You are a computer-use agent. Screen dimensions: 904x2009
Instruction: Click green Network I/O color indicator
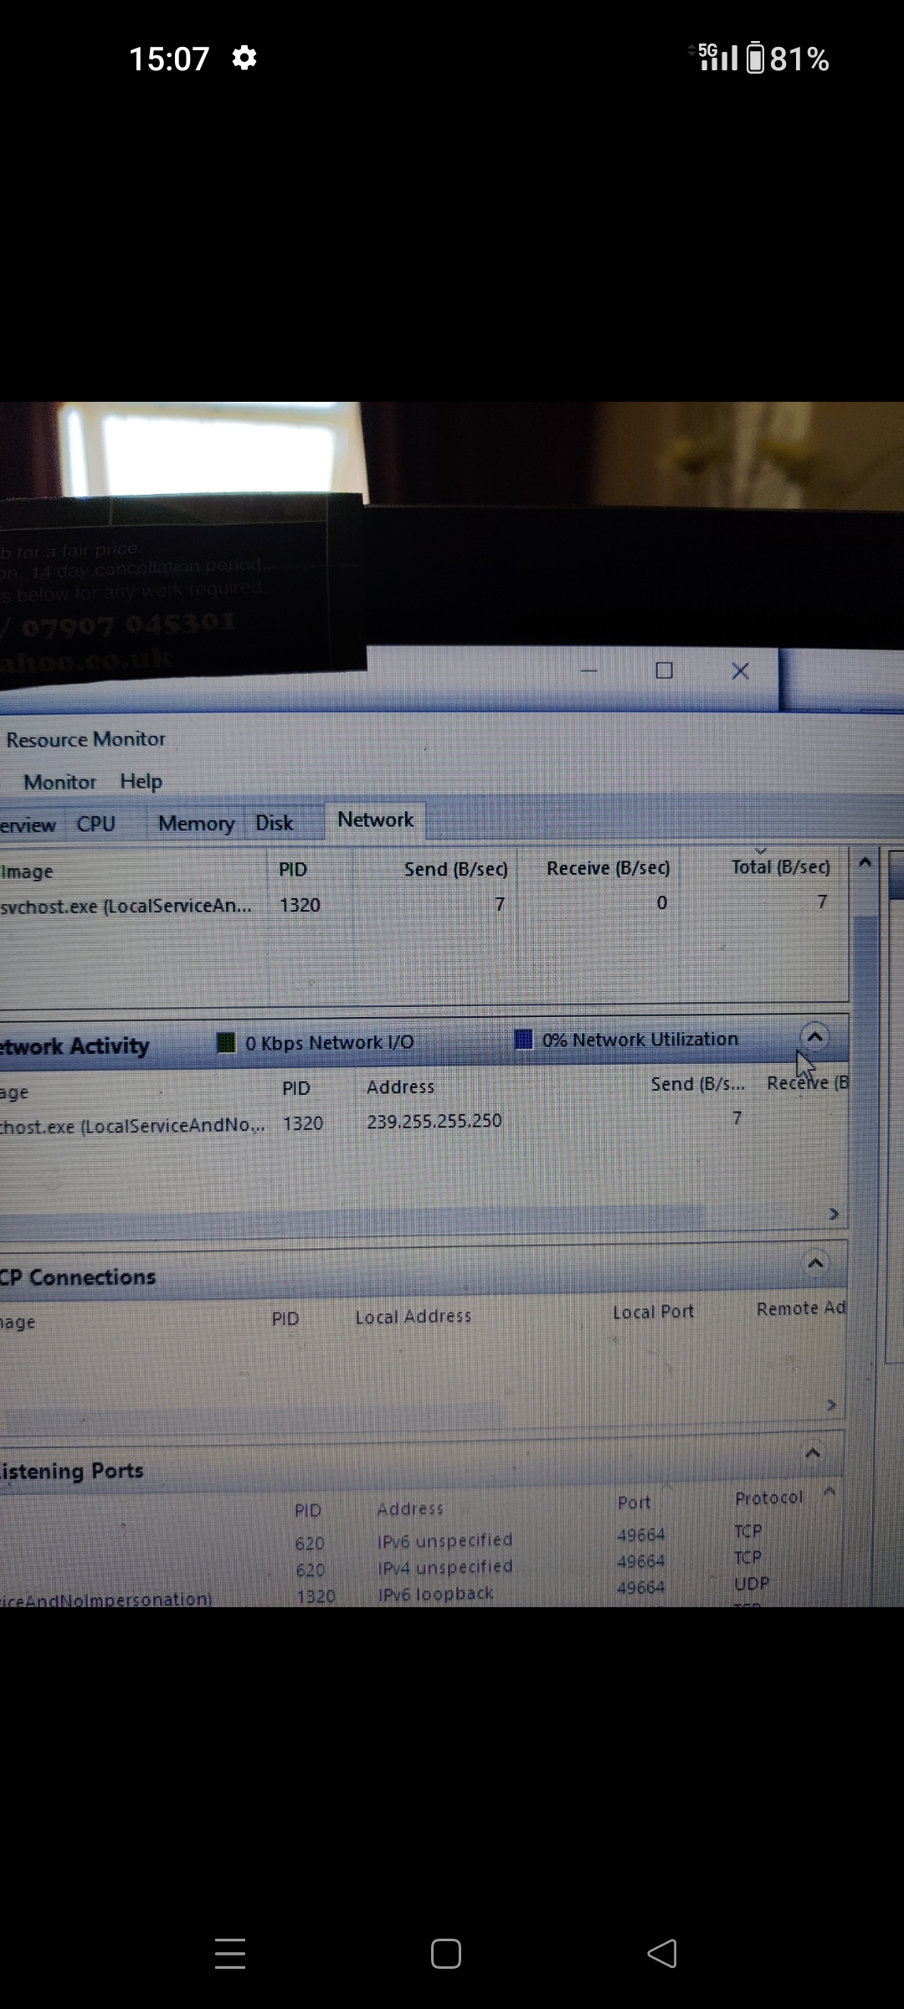tap(226, 1042)
